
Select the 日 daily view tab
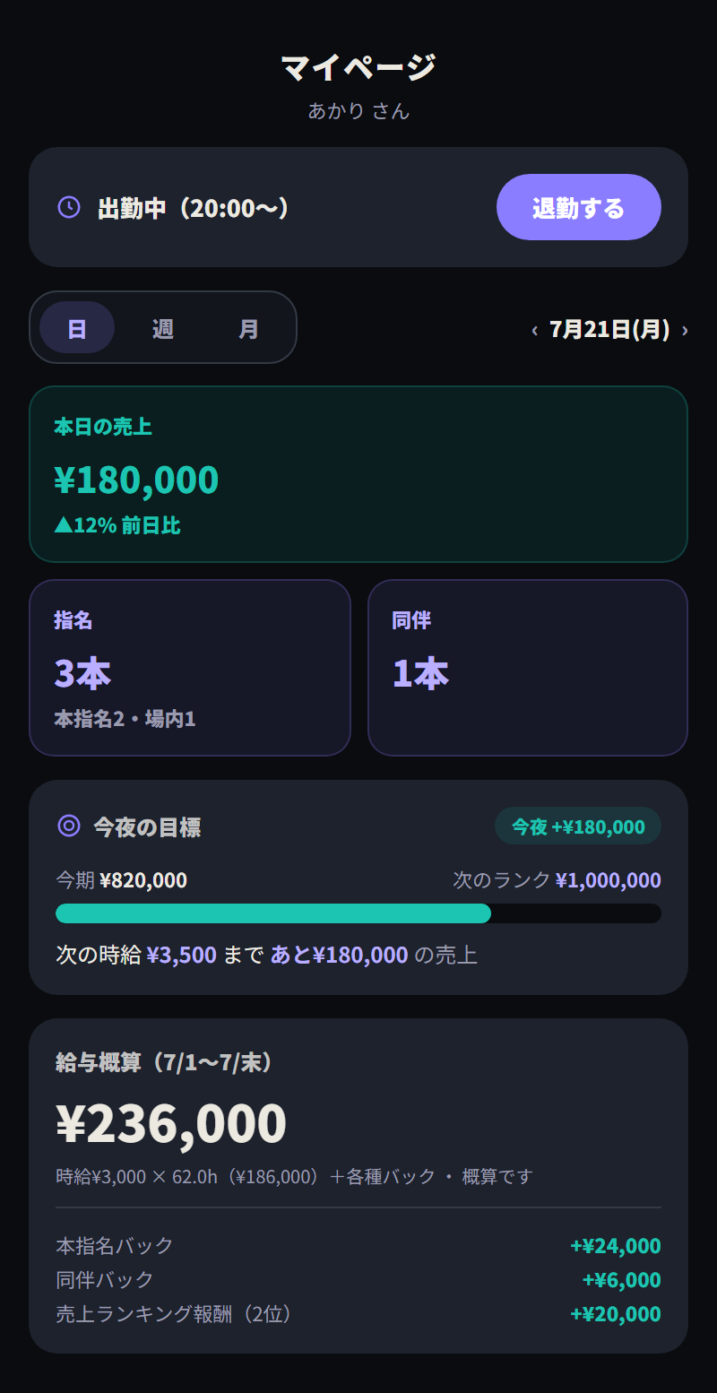click(x=77, y=327)
